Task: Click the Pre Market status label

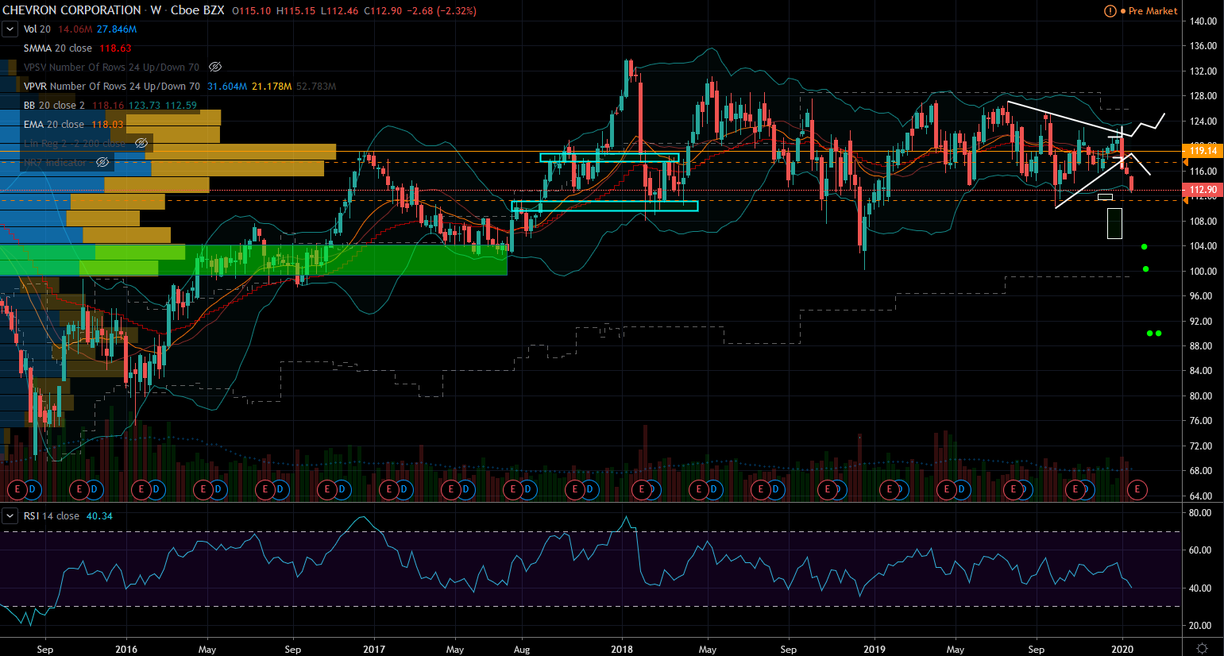Action: pyautogui.click(x=1153, y=11)
